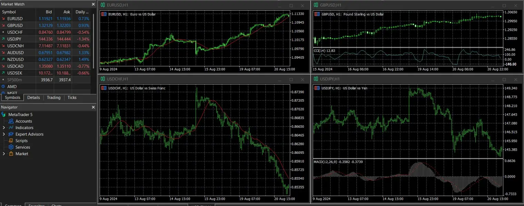Click the Scripts icon in Navigator
This screenshot has height=206, width=524.
tap(11, 141)
